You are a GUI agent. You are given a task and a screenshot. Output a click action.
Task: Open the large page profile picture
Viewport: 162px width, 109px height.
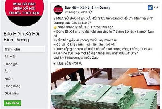[x=24, y=11]
